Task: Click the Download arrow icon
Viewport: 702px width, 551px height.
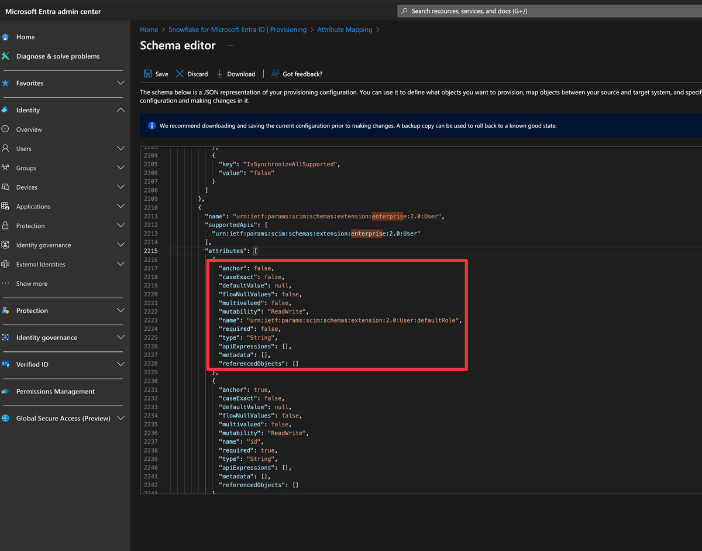Action: (x=220, y=74)
